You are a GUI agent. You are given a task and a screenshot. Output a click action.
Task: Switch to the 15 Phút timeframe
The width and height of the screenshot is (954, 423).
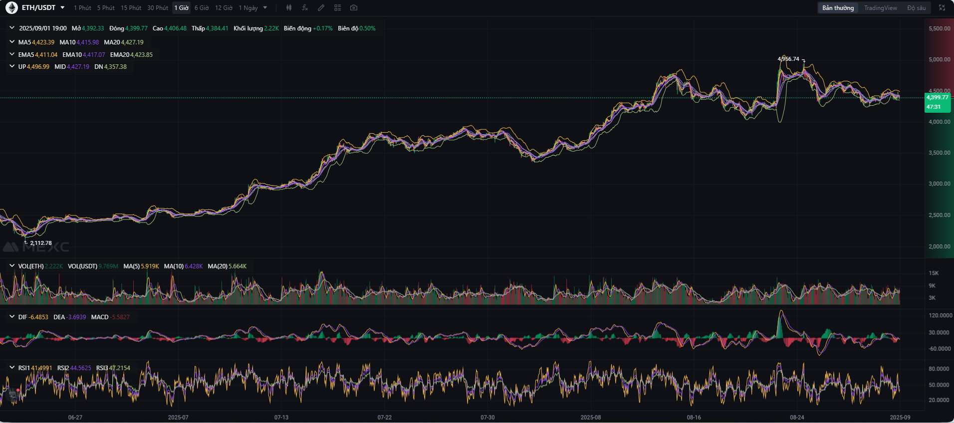pos(131,8)
